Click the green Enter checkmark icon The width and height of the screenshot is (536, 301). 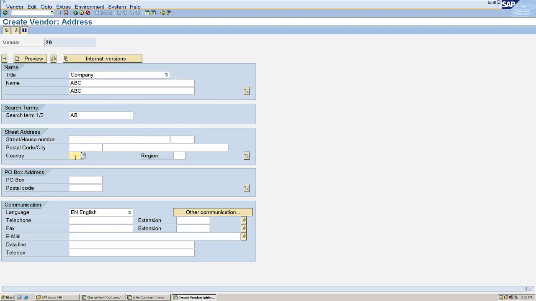(x=5, y=13)
